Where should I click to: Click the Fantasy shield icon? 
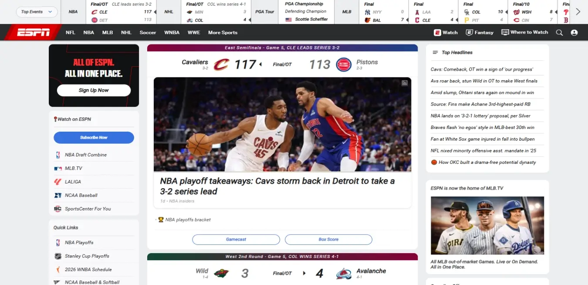[469, 32]
